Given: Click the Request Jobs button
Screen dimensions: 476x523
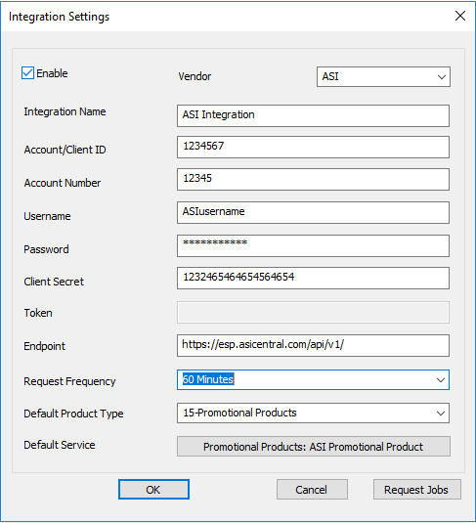Looking at the screenshot, I should 417,490.
